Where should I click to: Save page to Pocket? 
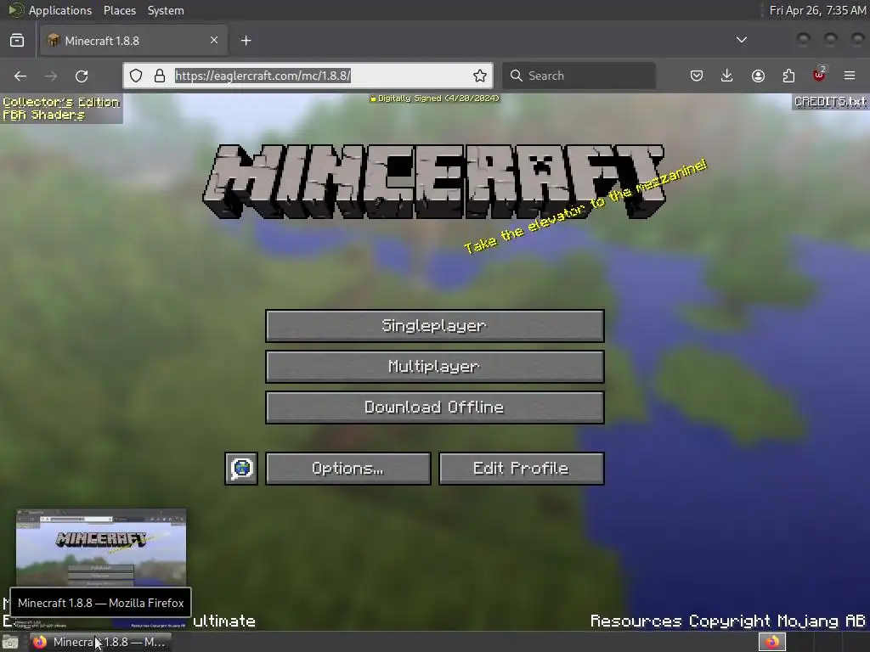[x=697, y=76]
